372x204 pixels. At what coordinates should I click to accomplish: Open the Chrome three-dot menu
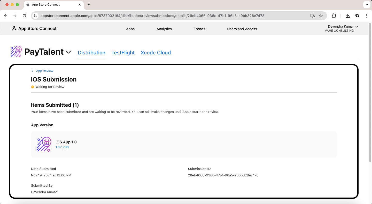pos(366,16)
